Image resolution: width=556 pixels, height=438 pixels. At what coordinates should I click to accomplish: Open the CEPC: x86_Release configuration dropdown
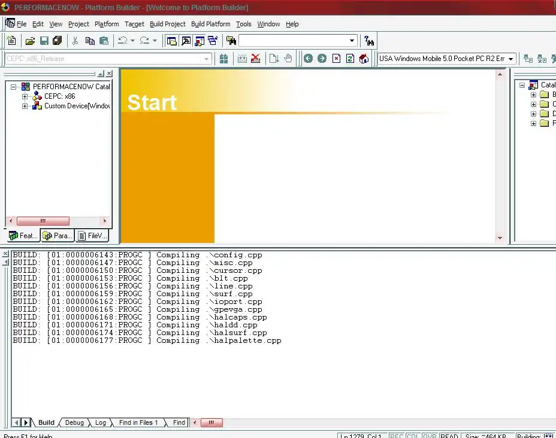(206, 59)
